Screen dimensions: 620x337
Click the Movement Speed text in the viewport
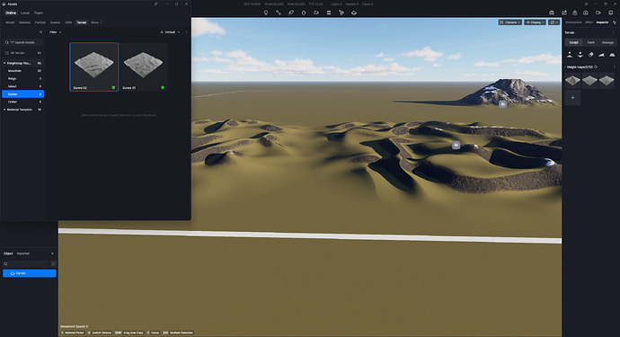[75, 327]
